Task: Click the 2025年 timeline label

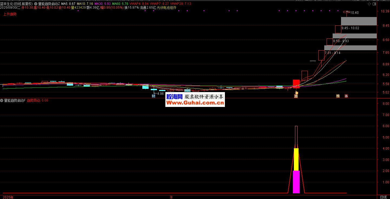Action: tap(8, 197)
